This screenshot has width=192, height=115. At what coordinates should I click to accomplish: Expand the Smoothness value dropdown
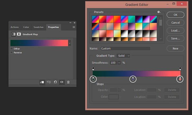point(119,63)
